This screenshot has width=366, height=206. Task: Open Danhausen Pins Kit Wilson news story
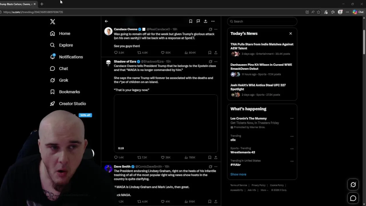[x=262, y=70]
